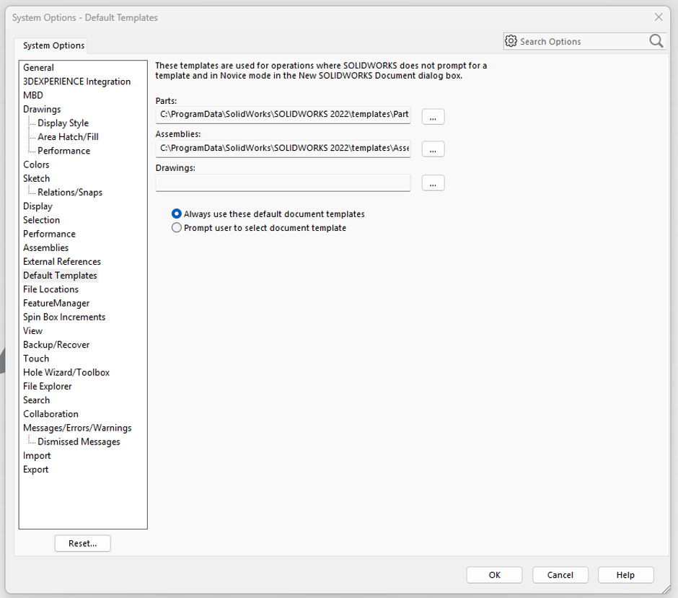678x598 pixels.
Task: Open 3DEXPERIENCE Integration options
Action: pos(76,82)
